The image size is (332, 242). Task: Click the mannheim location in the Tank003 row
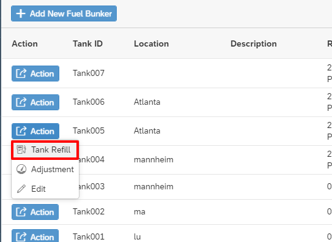coord(153,187)
